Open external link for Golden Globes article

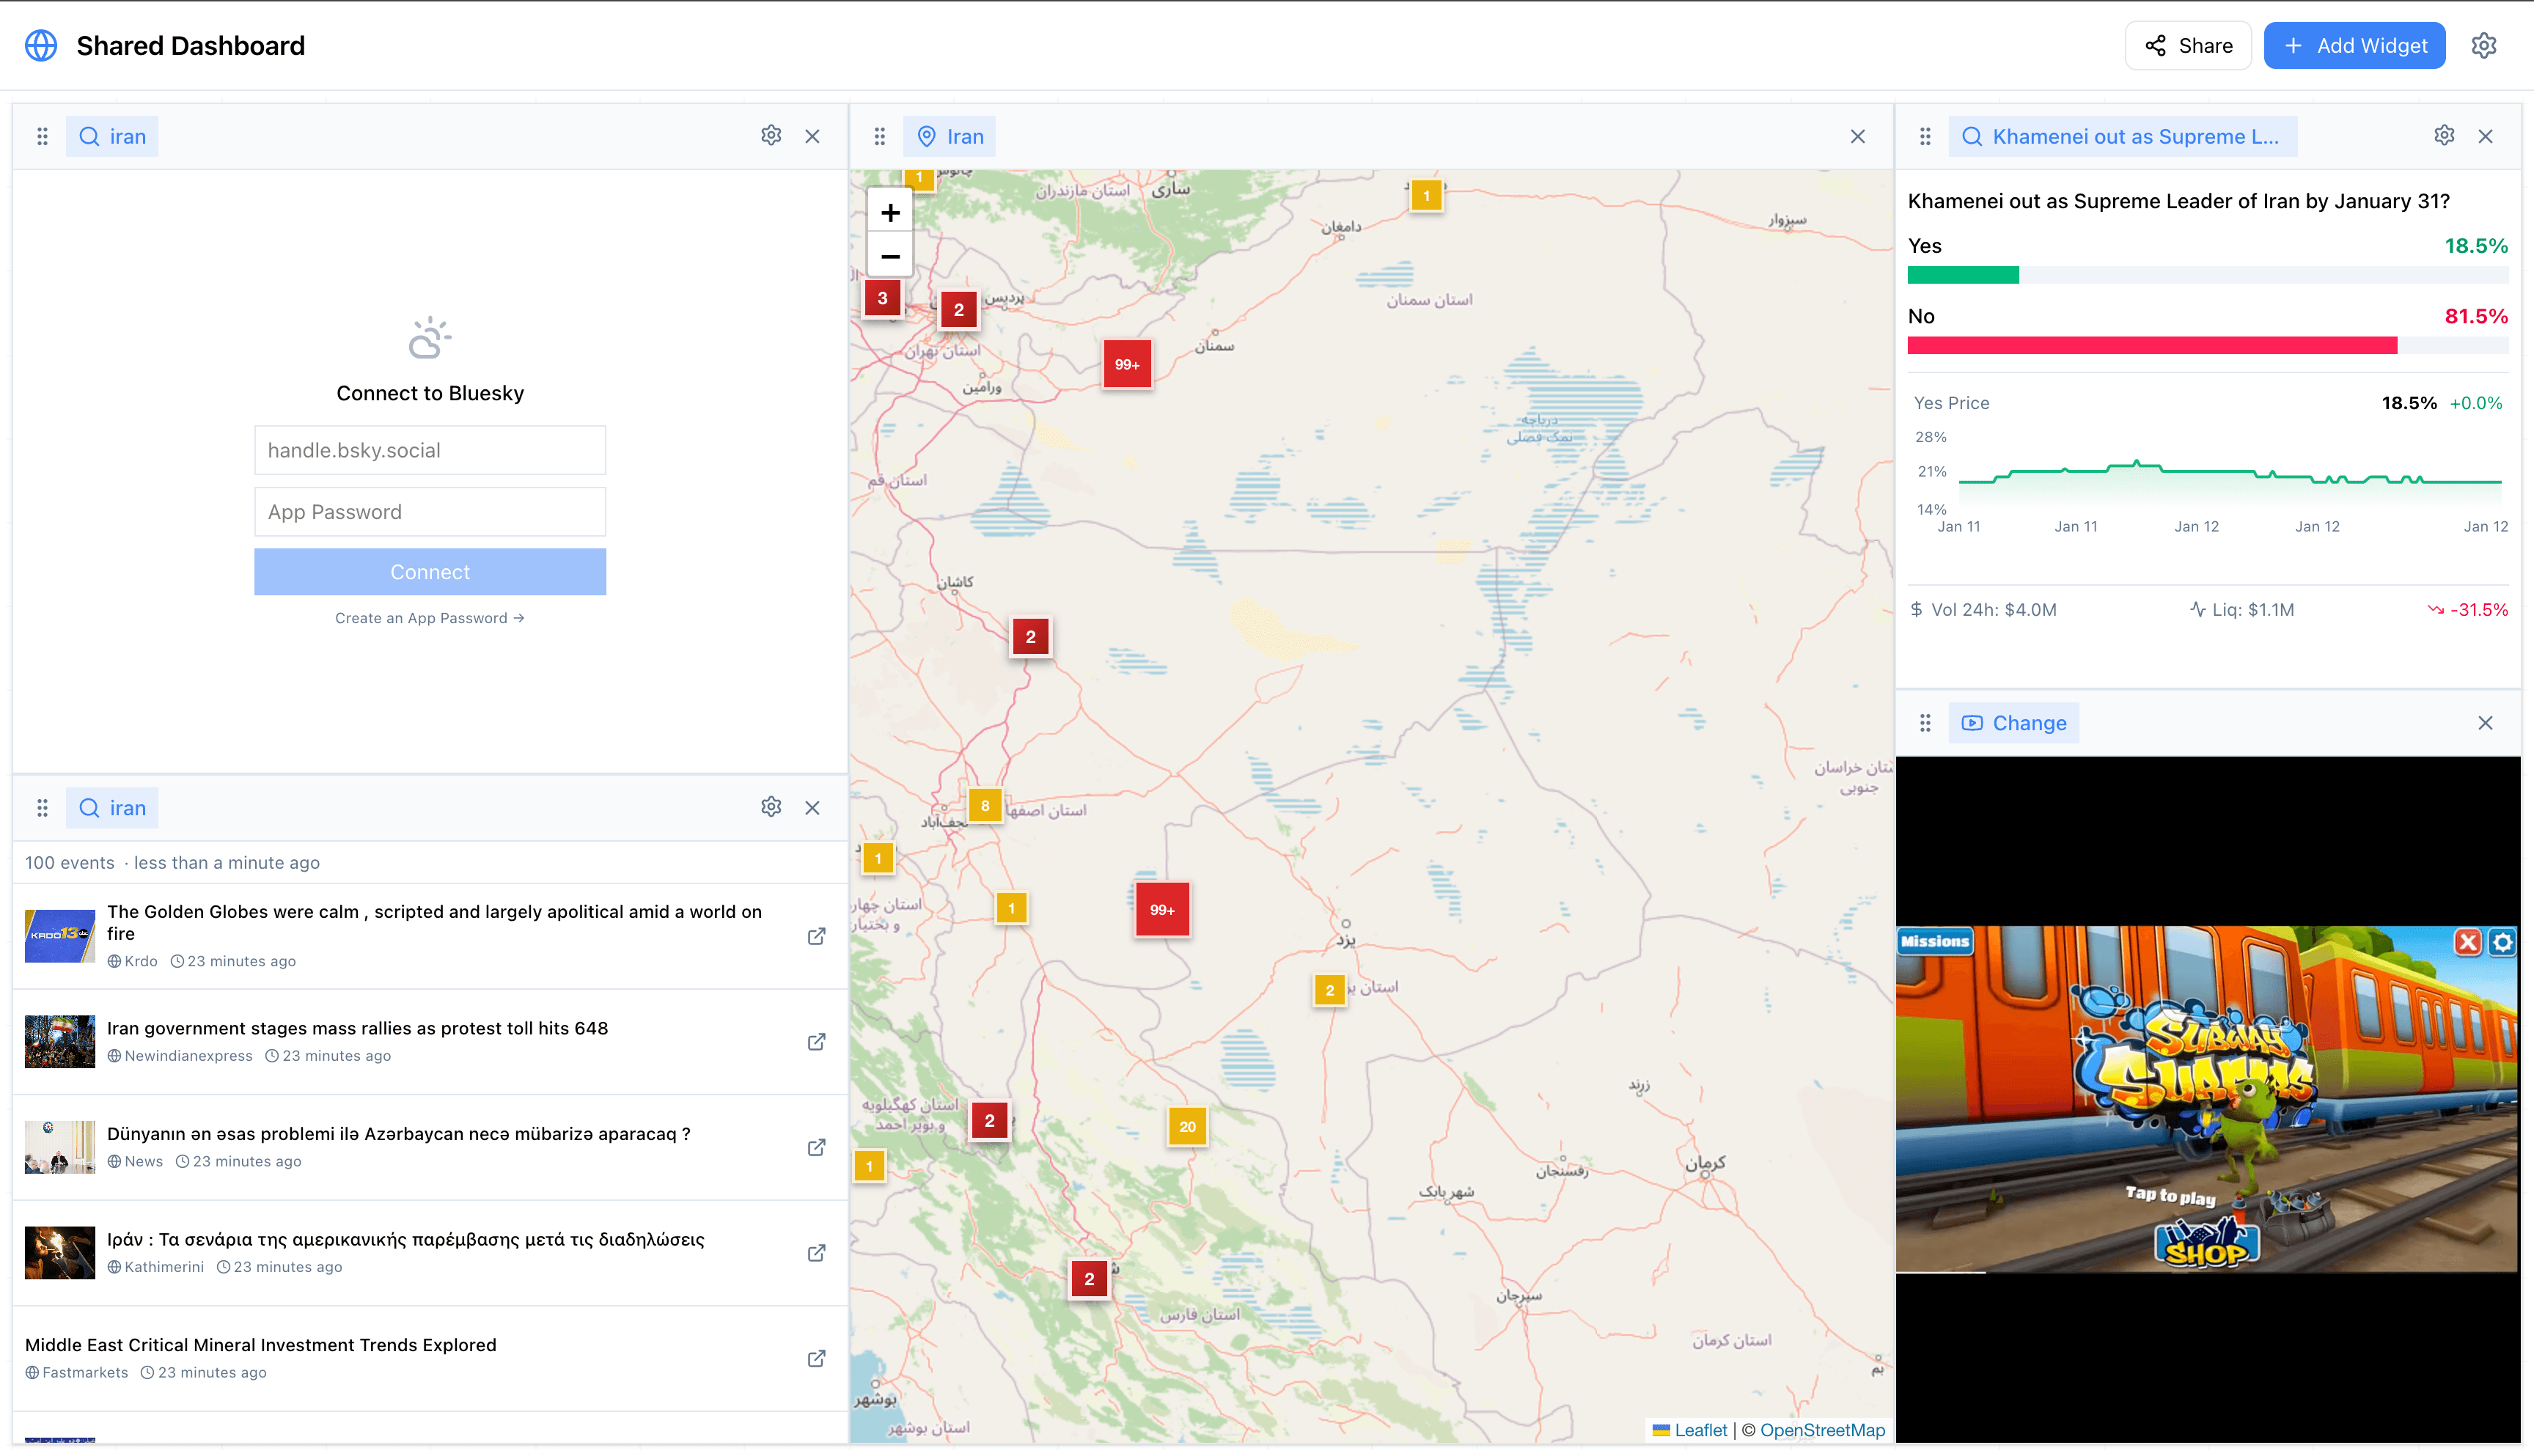click(x=816, y=936)
